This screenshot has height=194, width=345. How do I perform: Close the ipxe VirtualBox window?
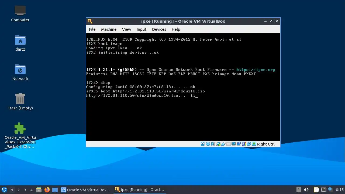point(277,21)
